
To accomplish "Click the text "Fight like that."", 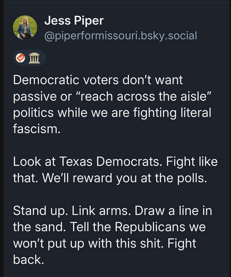I will (x=115, y=170).
